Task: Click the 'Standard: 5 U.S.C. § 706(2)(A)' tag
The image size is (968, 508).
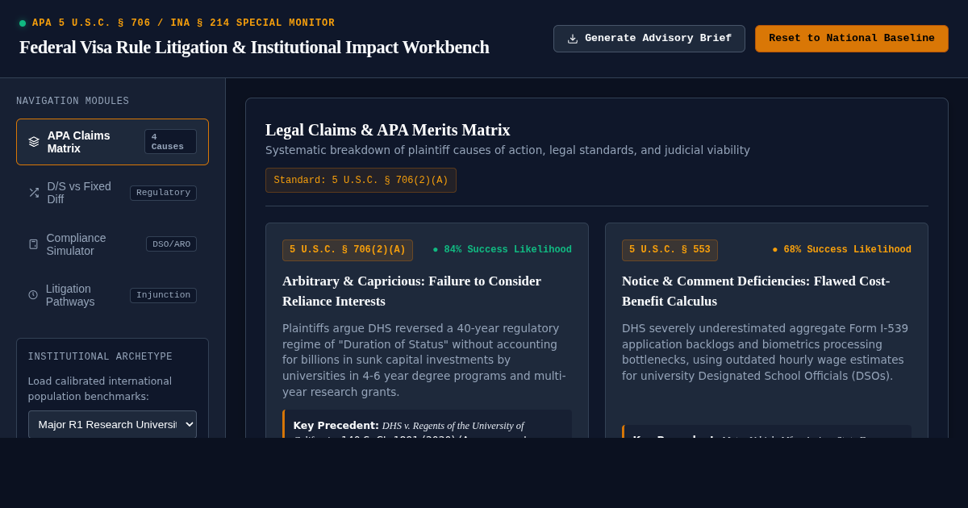Action: (x=361, y=181)
